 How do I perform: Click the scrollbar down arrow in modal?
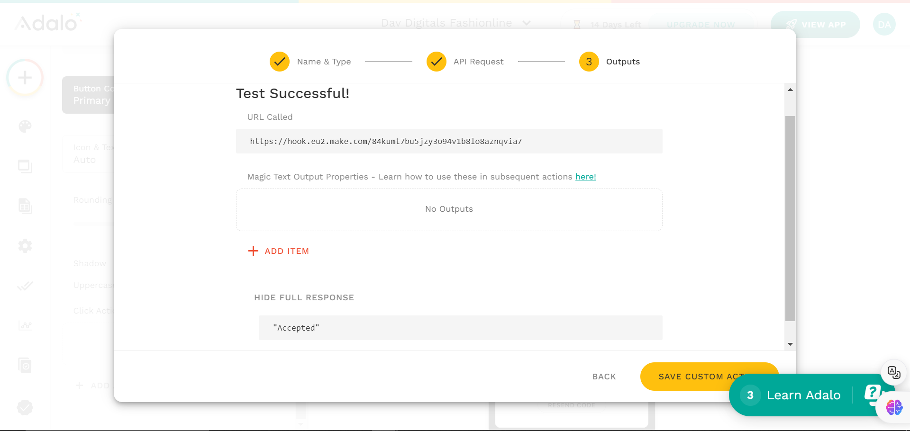click(790, 344)
